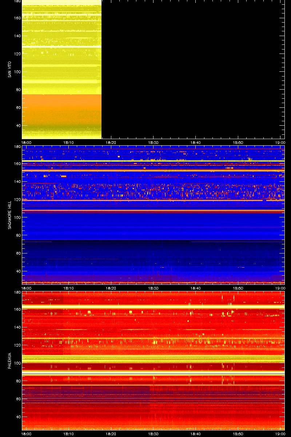This screenshot has height=437, width=291.
Task: Click frequency label 80 on Sagamore Hill axis
Action: point(18,235)
